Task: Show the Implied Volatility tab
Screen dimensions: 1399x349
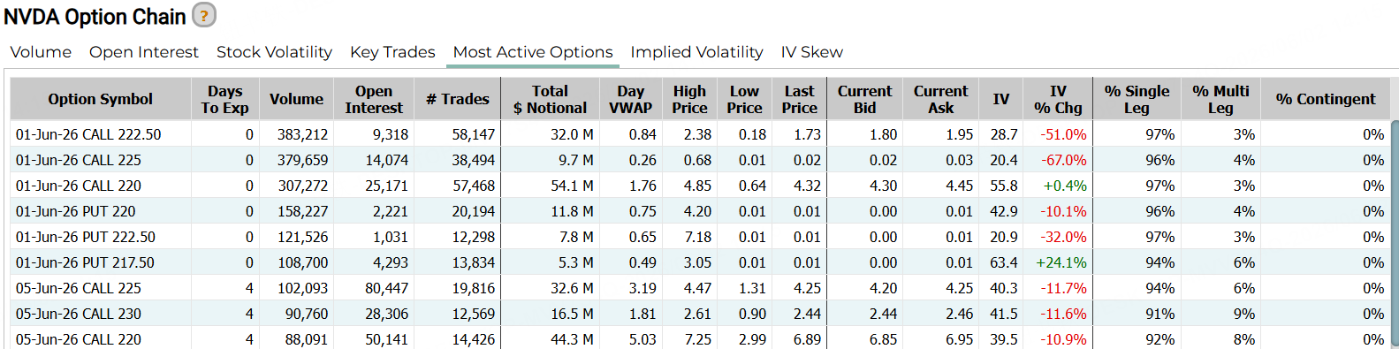Action: click(x=696, y=52)
